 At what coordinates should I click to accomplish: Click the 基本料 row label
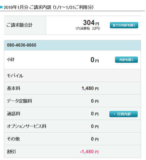click(x=13, y=88)
